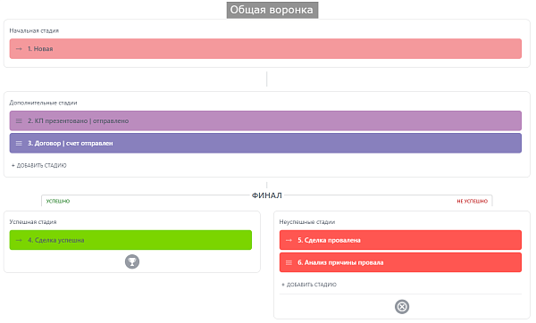
Task: Click the Общая воронка title
Action: click(x=272, y=10)
